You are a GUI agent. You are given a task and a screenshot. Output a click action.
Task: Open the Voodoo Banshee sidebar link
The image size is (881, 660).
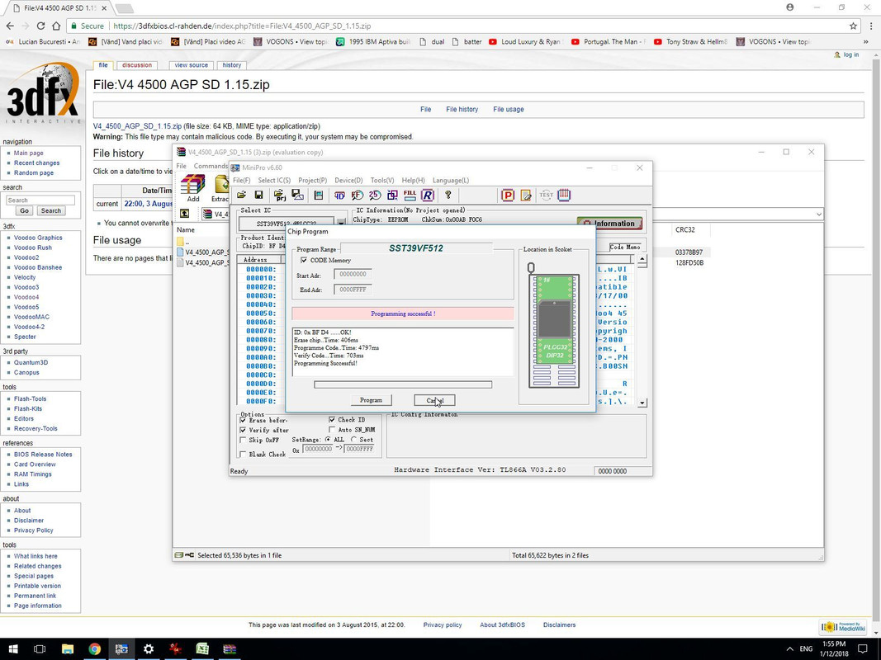[38, 267]
